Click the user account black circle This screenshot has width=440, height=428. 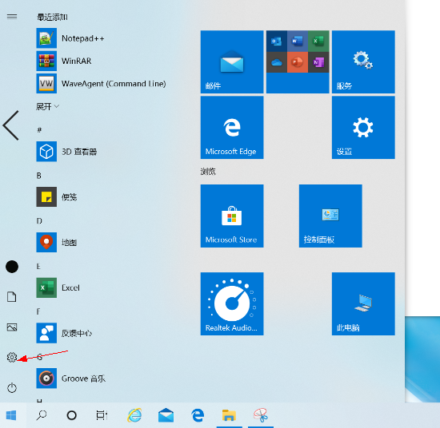(x=12, y=267)
